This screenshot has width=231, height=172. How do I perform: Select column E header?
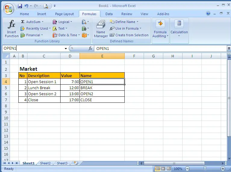(x=102, y=56)
